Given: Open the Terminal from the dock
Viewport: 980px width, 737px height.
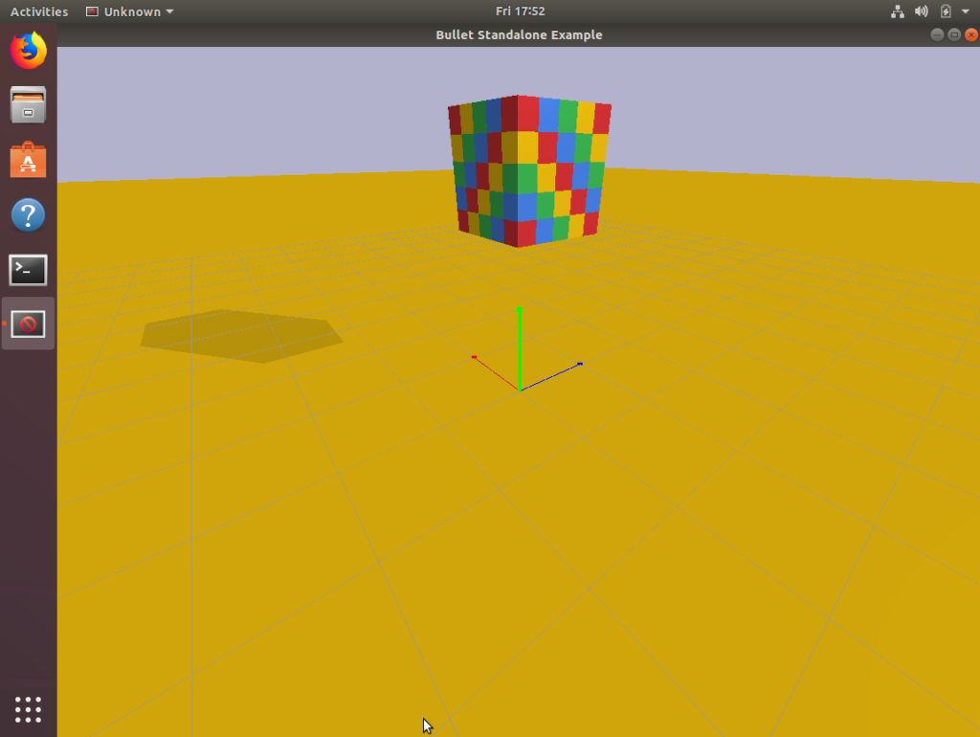Looking at the screenshot, I should pos(28,270).
